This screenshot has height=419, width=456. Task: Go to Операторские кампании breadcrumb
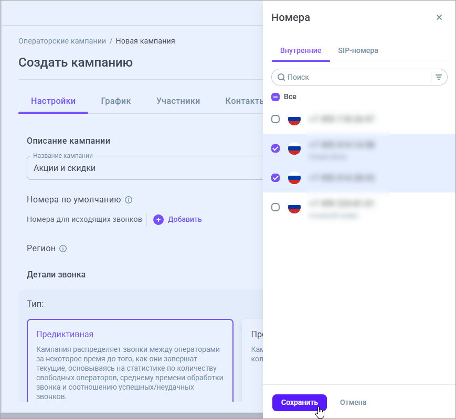coord(62,41)
